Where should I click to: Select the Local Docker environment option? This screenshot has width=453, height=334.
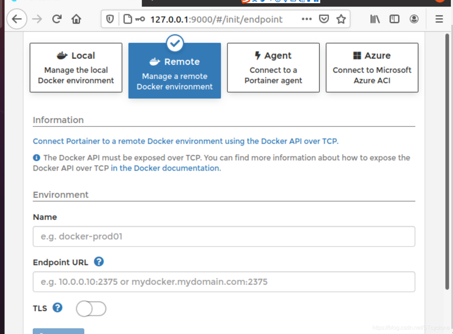click(x=76, y=68)
